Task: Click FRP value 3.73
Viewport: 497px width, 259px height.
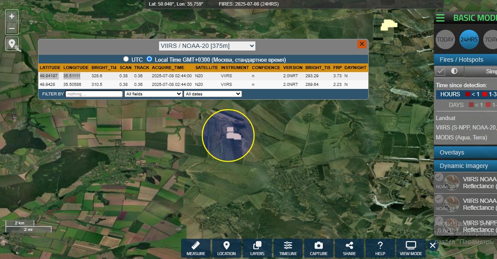Action: pyautogui.click(x=337, y=76)
